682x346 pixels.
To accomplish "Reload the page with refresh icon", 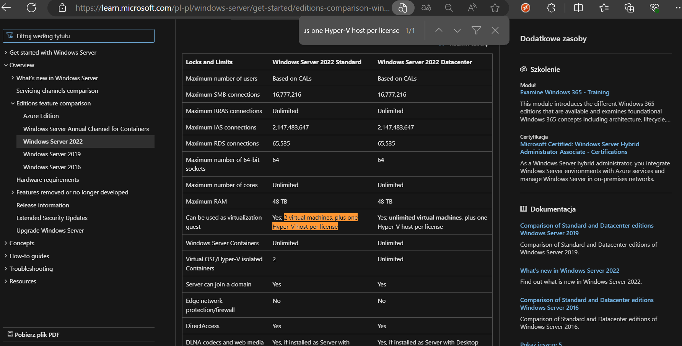I will coord(31,8).
